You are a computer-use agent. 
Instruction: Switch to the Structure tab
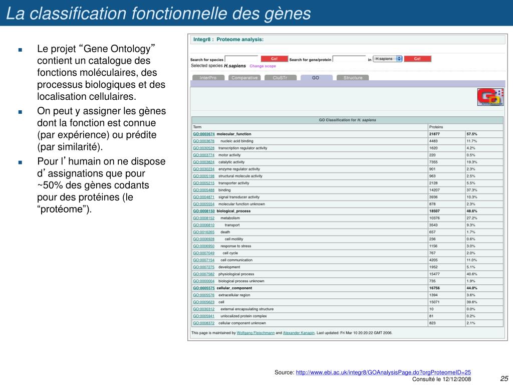(x=353, y=78)
